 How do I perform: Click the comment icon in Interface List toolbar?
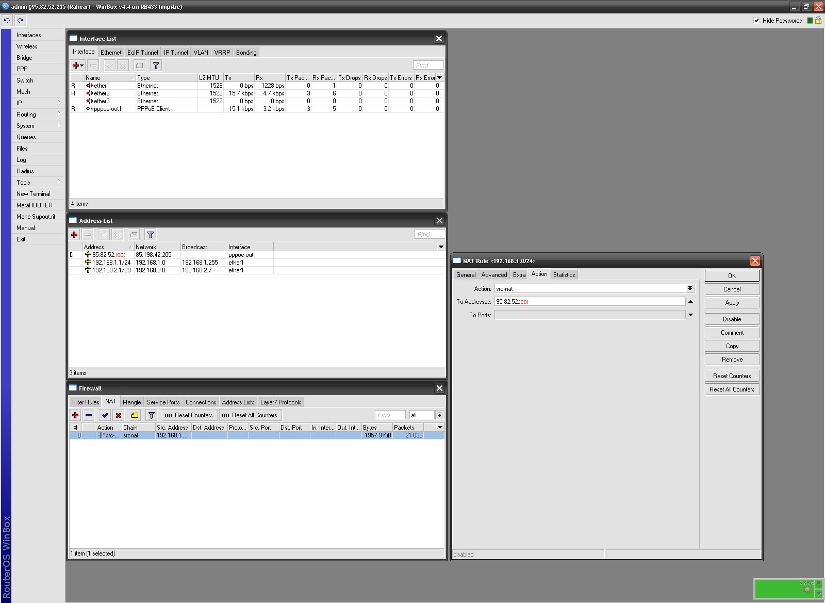tap(139, 66)
